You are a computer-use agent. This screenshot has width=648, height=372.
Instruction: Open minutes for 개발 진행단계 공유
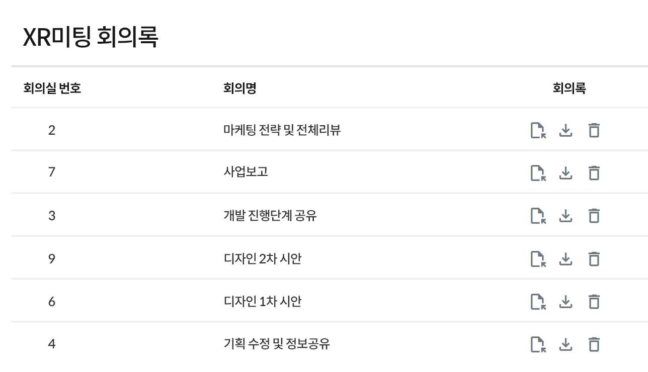tap(538, 216)
